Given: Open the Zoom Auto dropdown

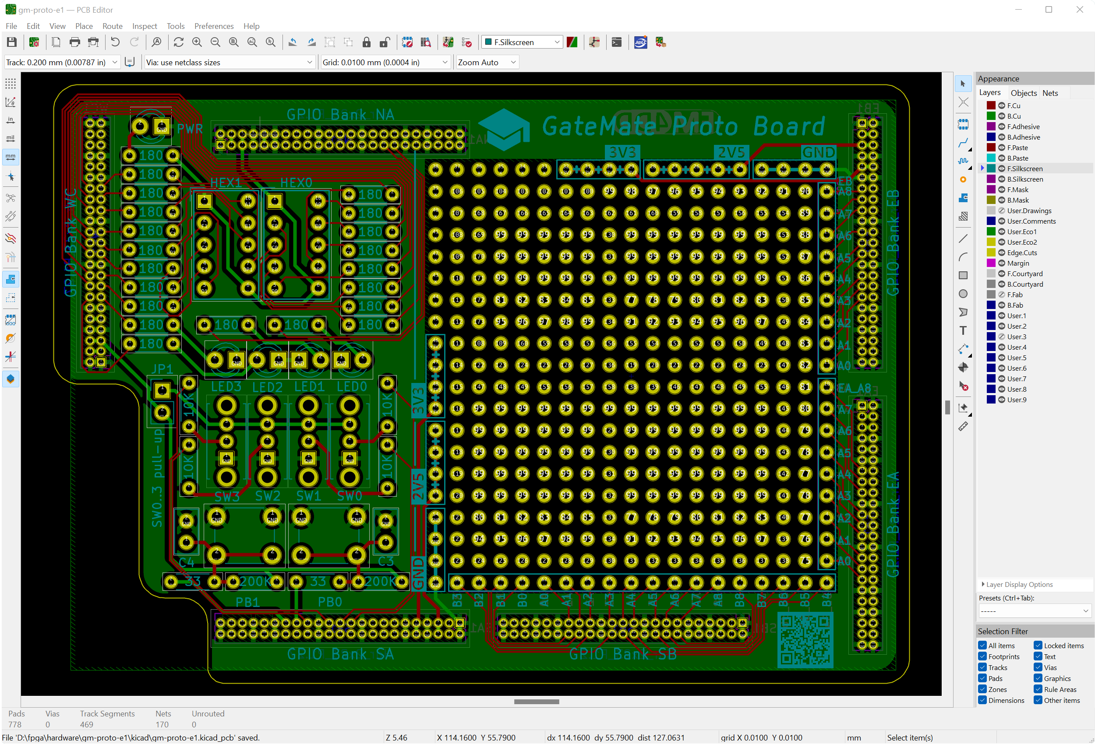Looking at the screenshot, I should 487,62.
